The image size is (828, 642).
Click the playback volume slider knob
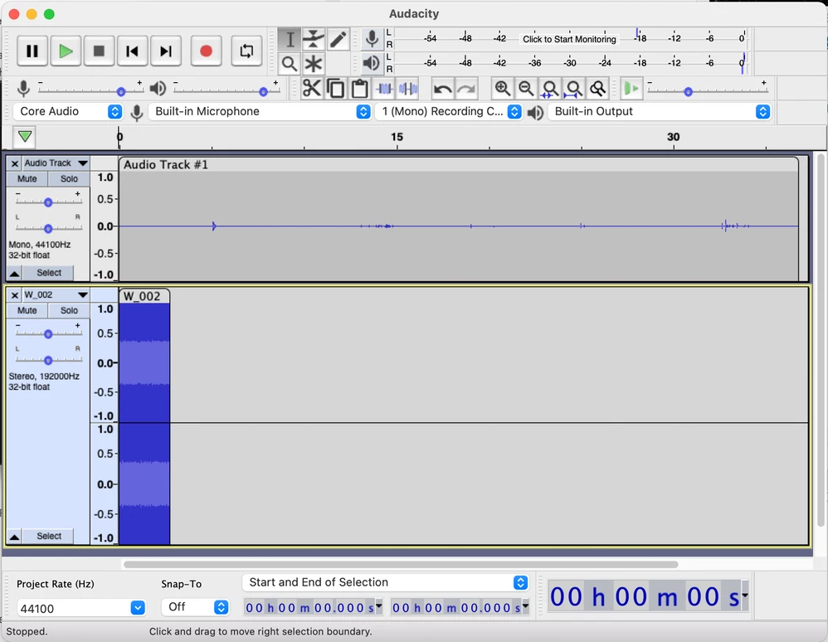[x=263, y=92]
